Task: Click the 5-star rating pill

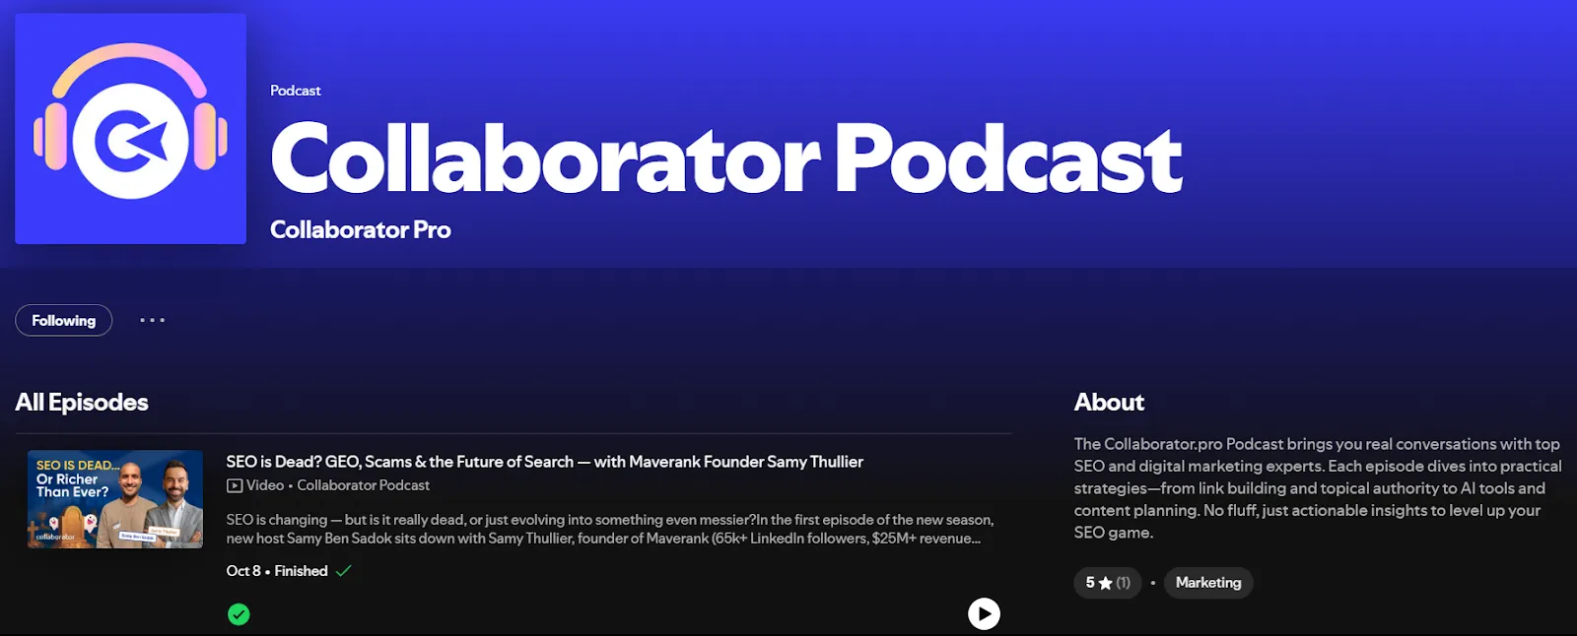Action: pyautogui.click(x=1108, y=583)
